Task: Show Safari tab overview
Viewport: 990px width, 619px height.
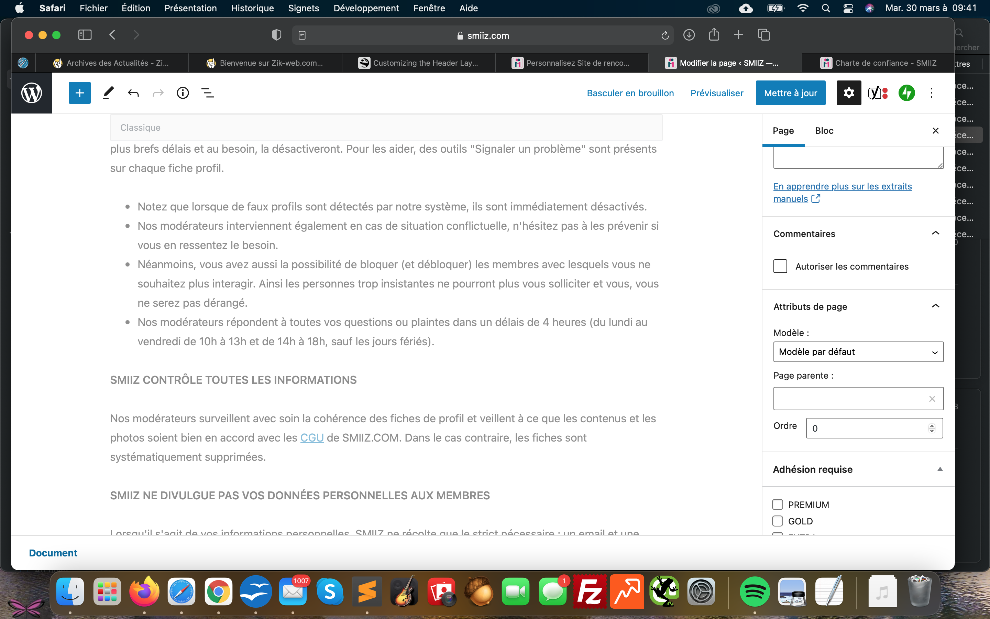Action: pos(764,35)
